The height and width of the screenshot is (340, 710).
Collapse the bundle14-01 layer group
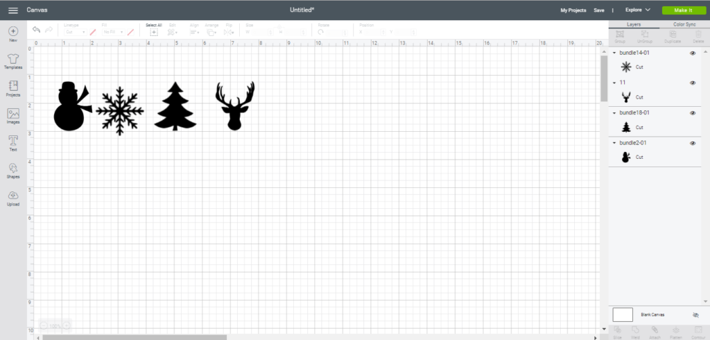tap(614, 53)
